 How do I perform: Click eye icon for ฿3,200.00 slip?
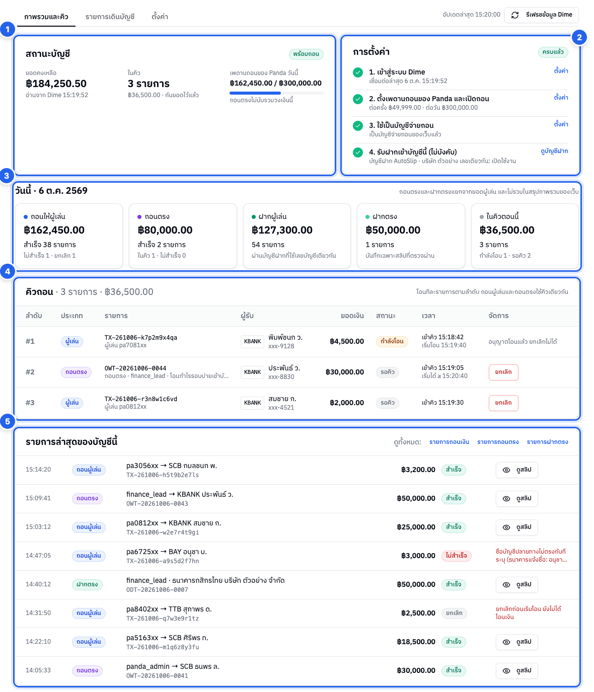[506, 470]
